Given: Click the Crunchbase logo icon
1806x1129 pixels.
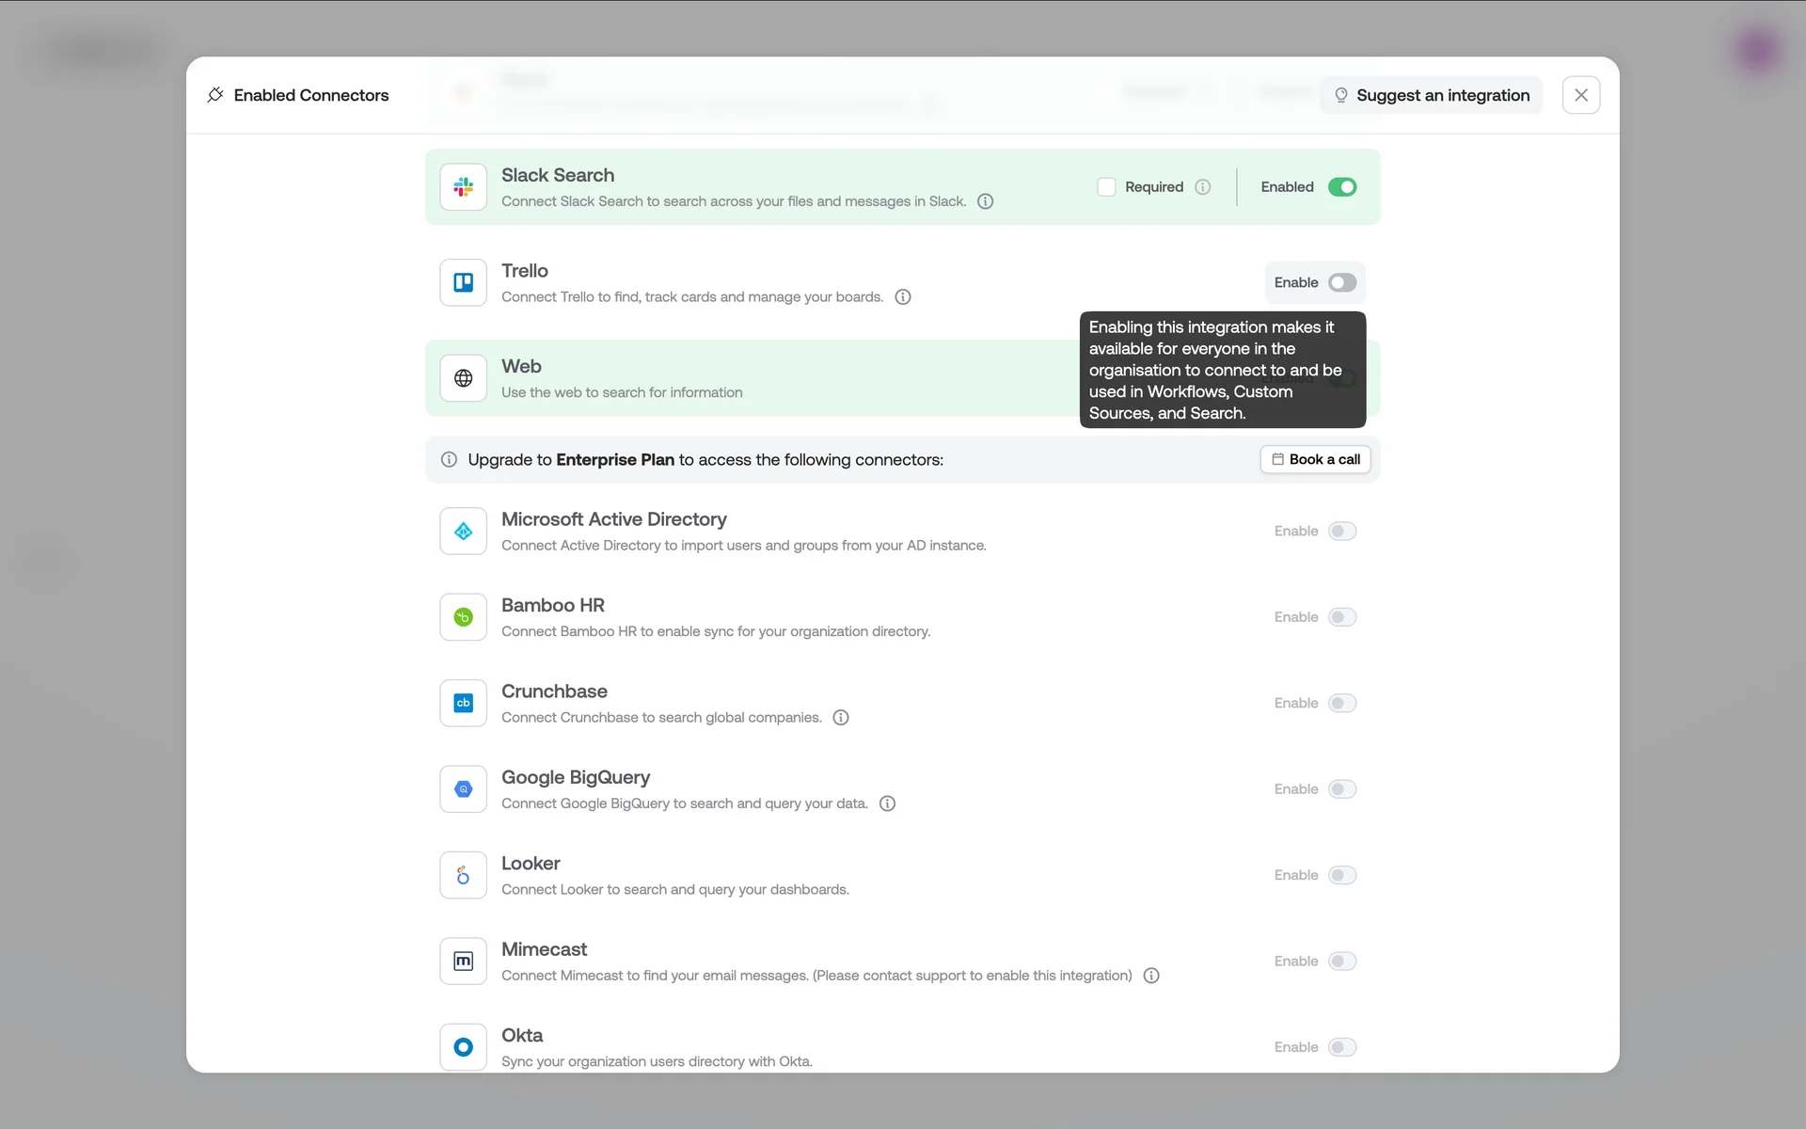Looking at the screenshot, I should click(x=463, y=703).
